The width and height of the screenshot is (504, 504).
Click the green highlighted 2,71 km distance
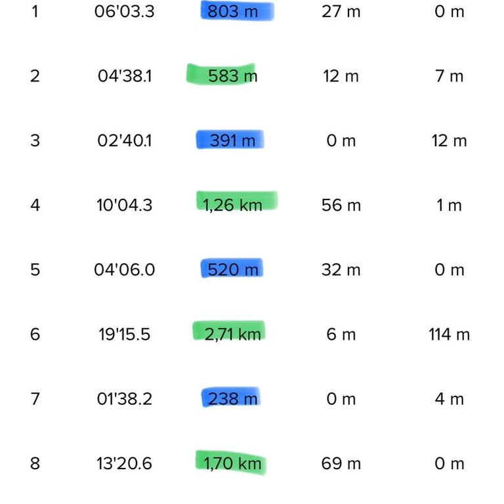point(233,334)
